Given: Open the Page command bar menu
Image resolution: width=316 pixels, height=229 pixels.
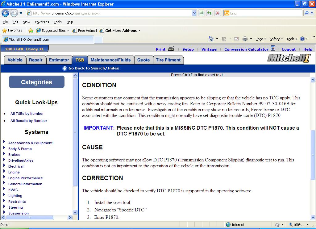Looking at the screenshot, I should pos(261,39).
